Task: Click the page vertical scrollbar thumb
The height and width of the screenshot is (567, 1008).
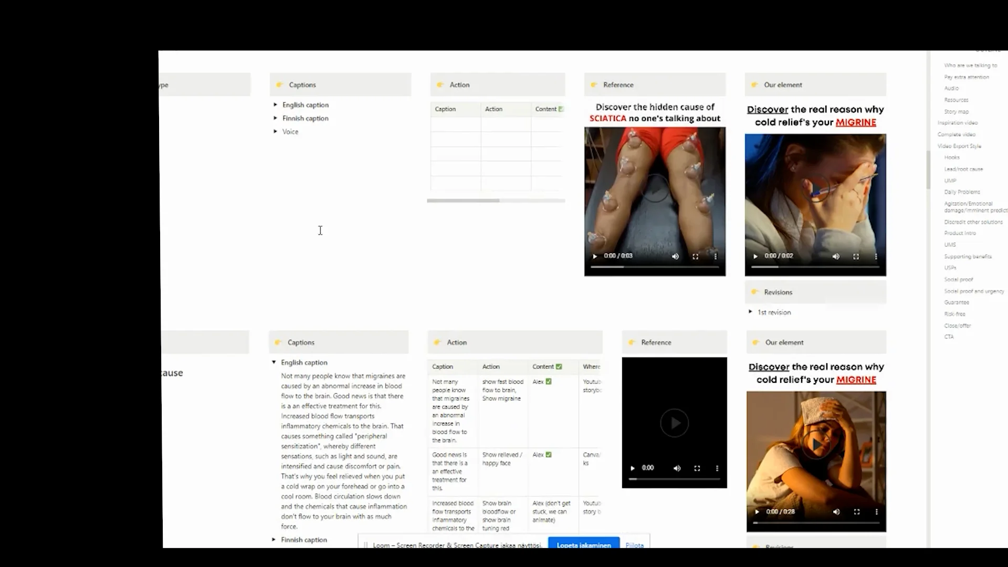Action: [x=928, y=169]
